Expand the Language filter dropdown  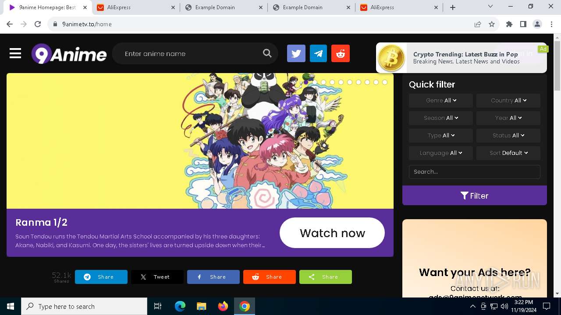[x=441, y=153]
